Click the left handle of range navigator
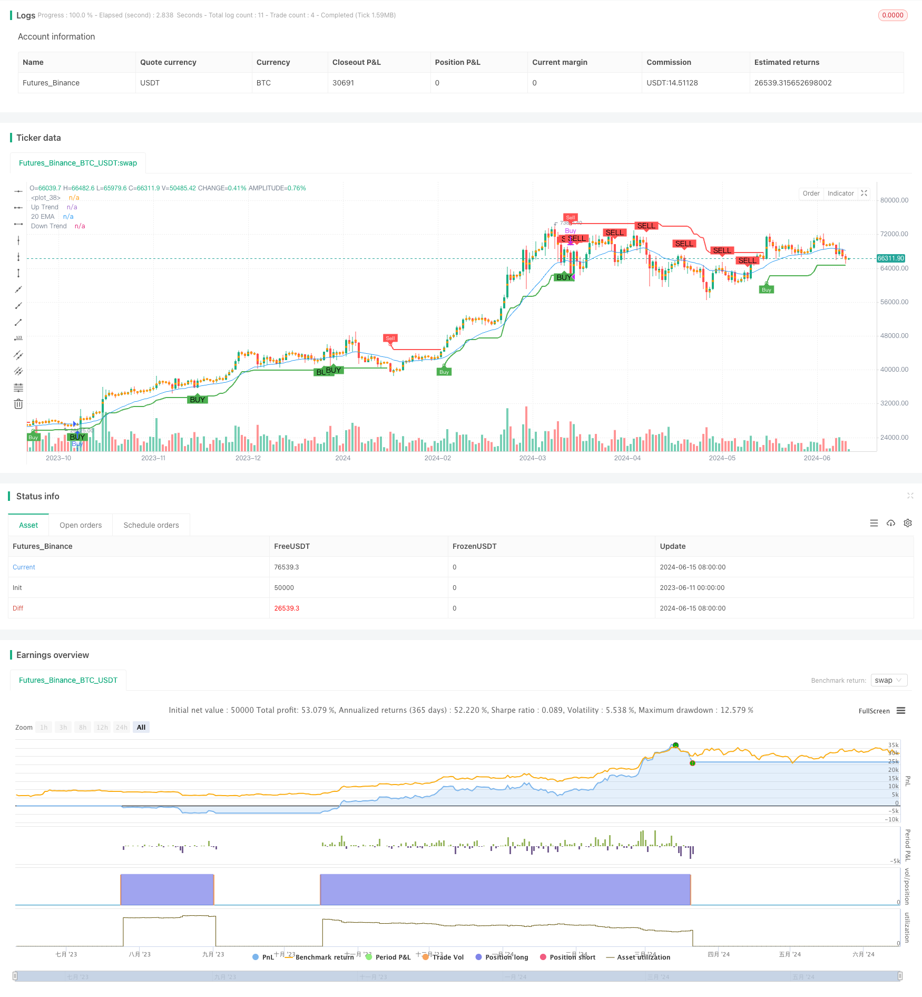922x997 pixels. tap(15, 976)
